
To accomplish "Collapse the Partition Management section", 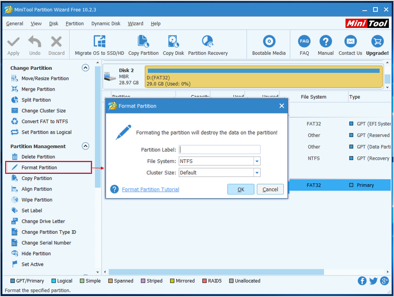I will click(85, 146).
